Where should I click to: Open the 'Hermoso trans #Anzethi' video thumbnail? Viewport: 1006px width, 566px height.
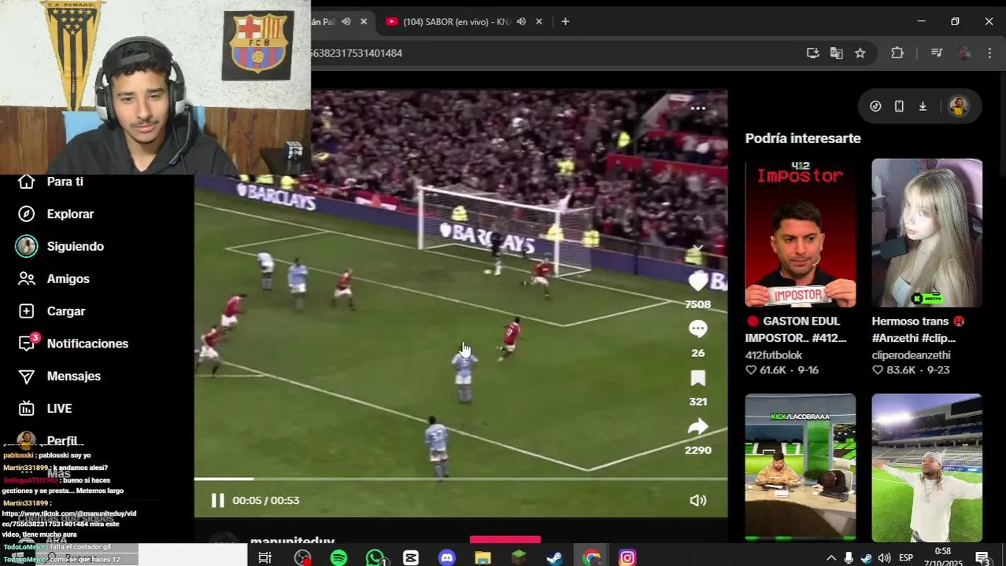coord(926,233)
